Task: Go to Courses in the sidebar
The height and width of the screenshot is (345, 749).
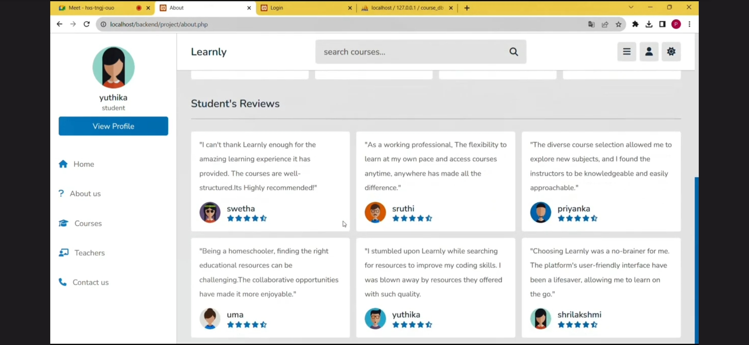Action: click(x=88, y=223)
